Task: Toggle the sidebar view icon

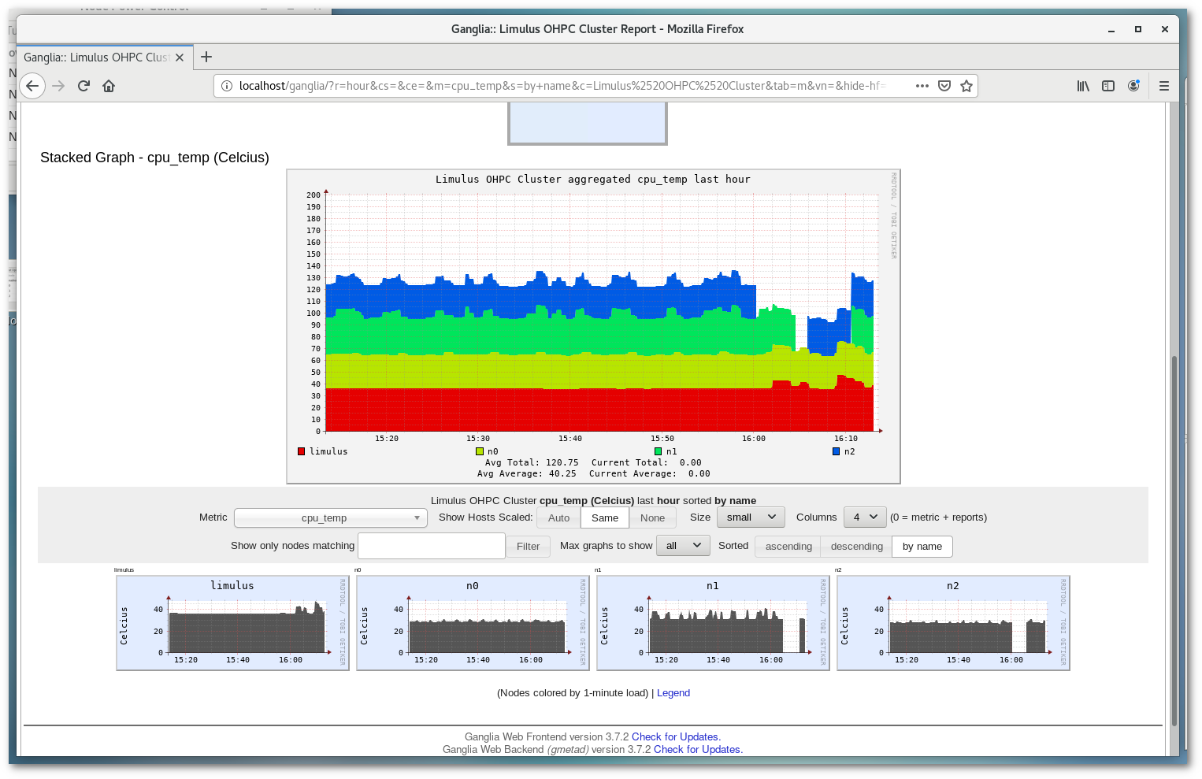Action: point(1108,86)
